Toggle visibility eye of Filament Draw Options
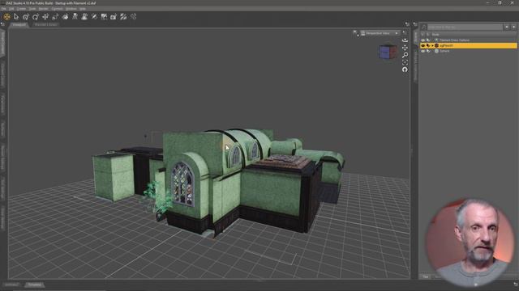The width and height of the screenshot is (519, 291). click(422, 40)
